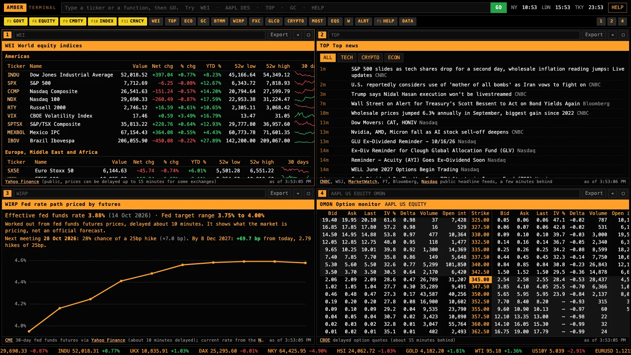Open the CRYPTO shortcut in the toolbar
631x355 pixels.
pos(296,21)
